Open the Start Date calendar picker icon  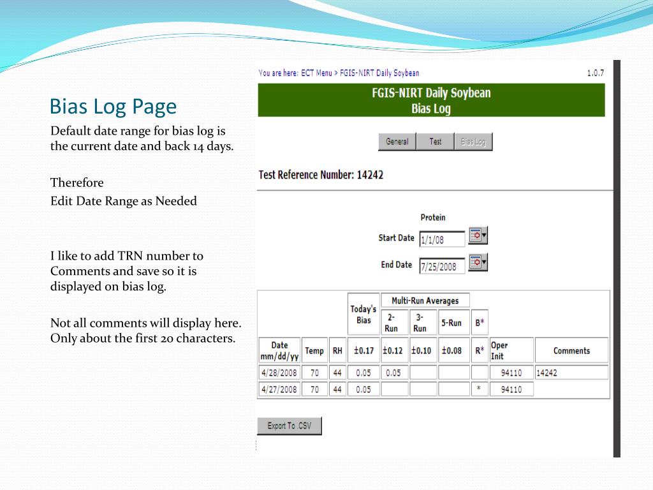[478, 235]
